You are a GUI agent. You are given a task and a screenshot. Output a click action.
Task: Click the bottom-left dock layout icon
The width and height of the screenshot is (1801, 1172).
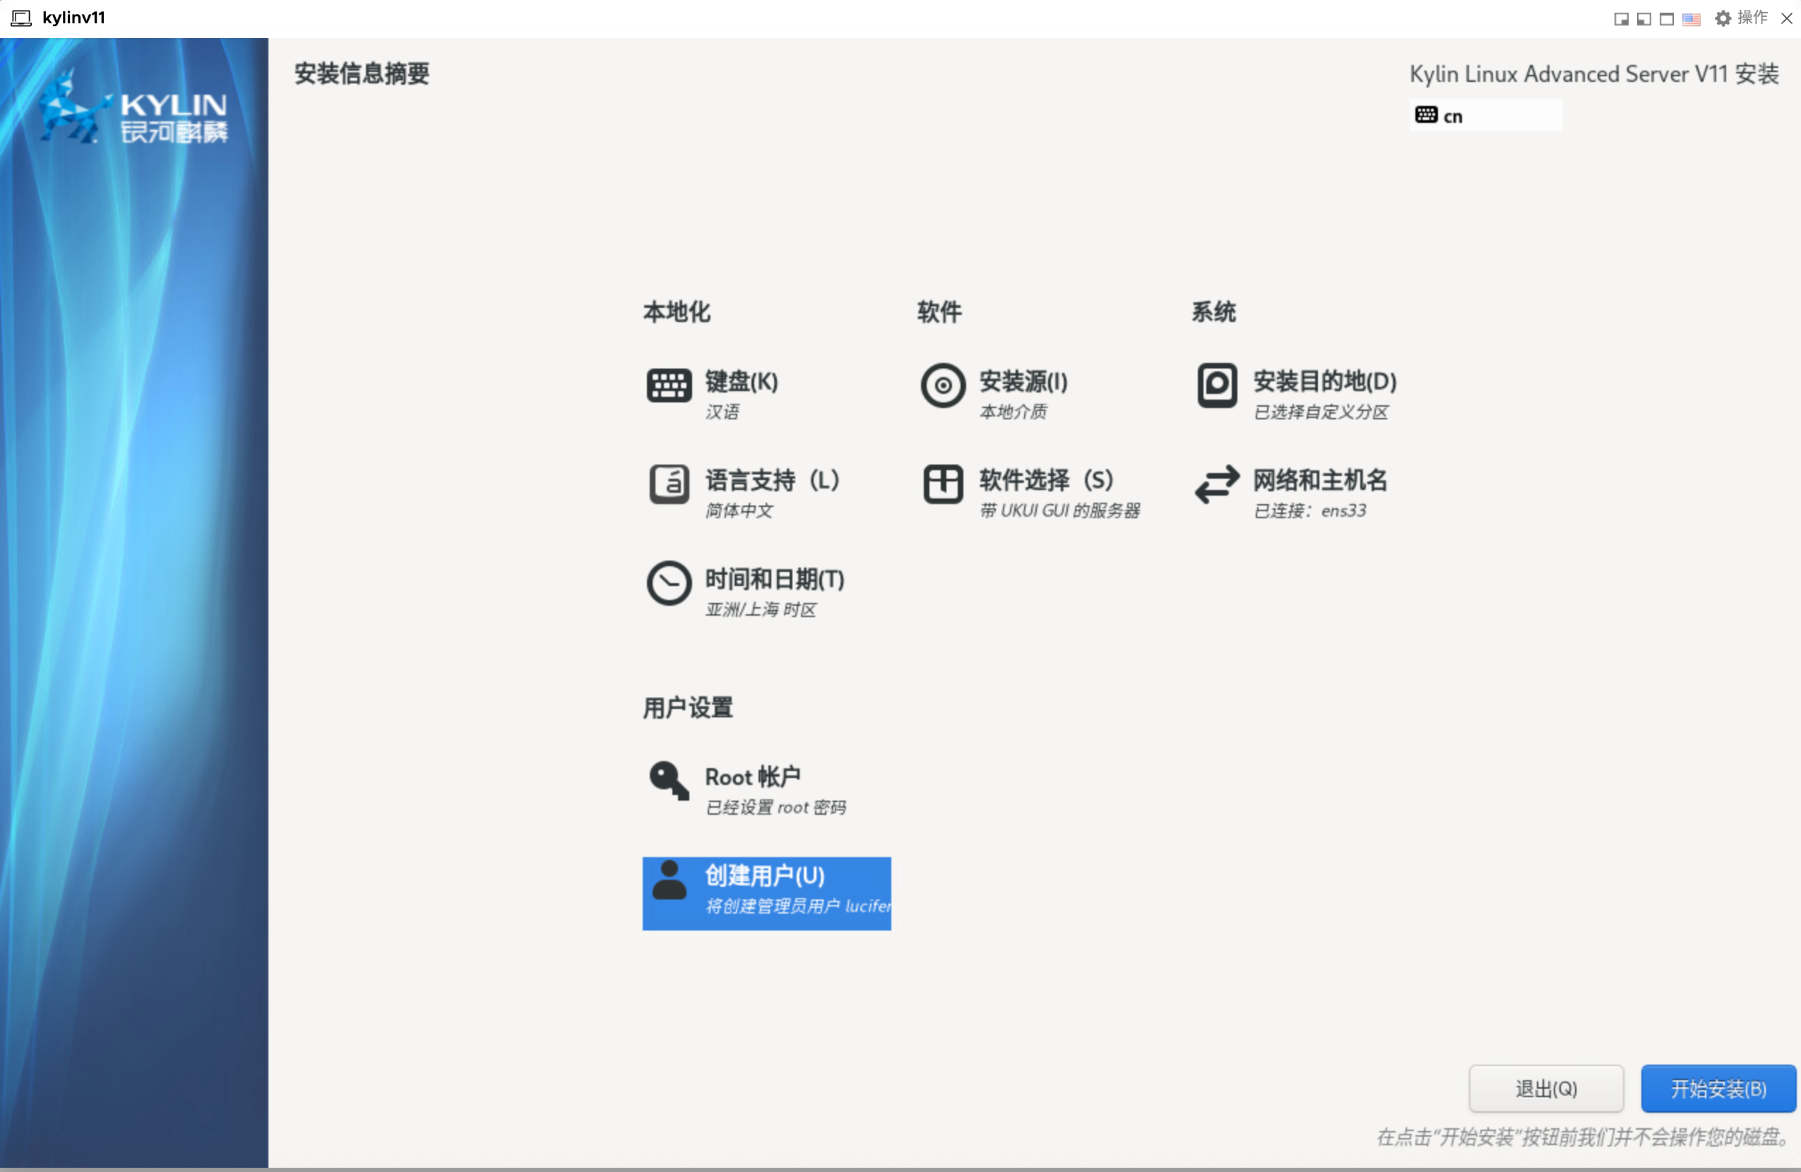coord(1643,19)
